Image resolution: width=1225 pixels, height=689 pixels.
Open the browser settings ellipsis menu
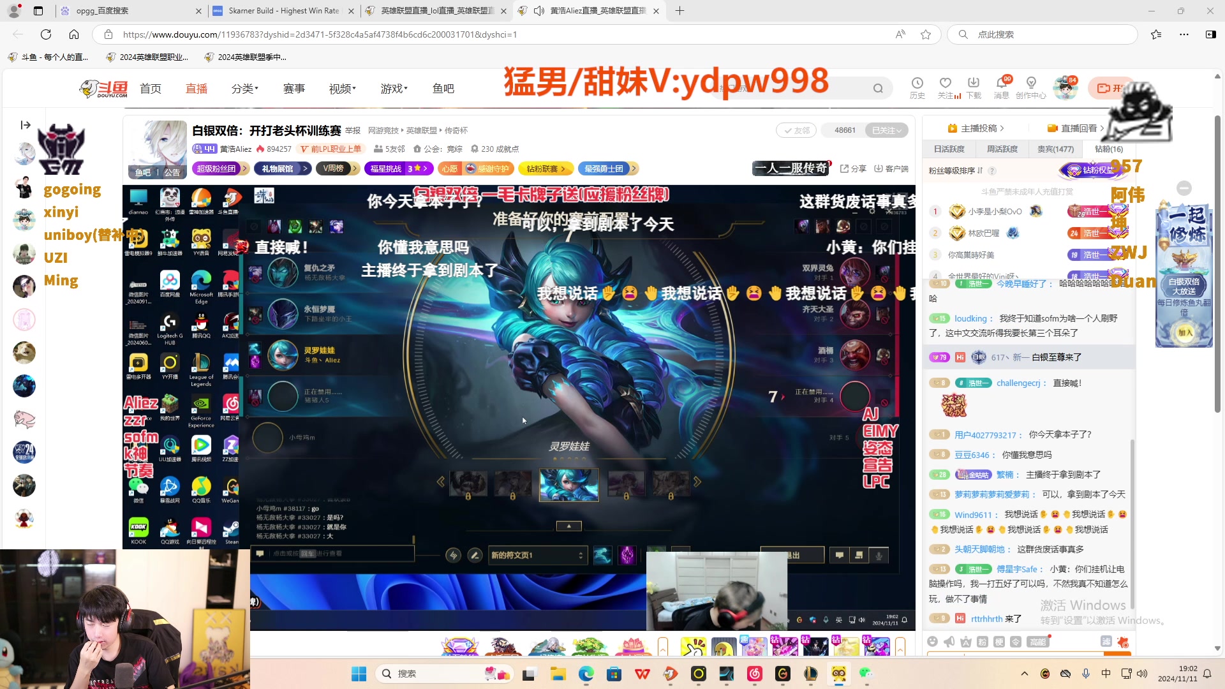point(1184,34)
